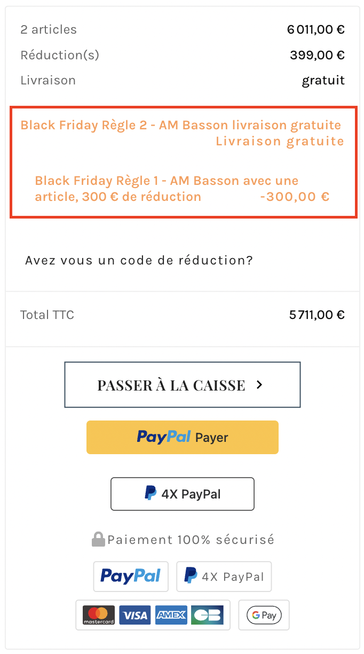This screenshot has height=654, width=364.
Task: Click the secure payment padlock icon
Action: pyautogui.click(x=98, y=539)
